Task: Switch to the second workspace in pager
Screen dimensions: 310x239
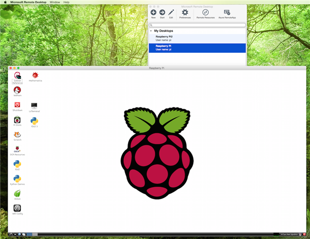Action: click(x=35, y=235)
